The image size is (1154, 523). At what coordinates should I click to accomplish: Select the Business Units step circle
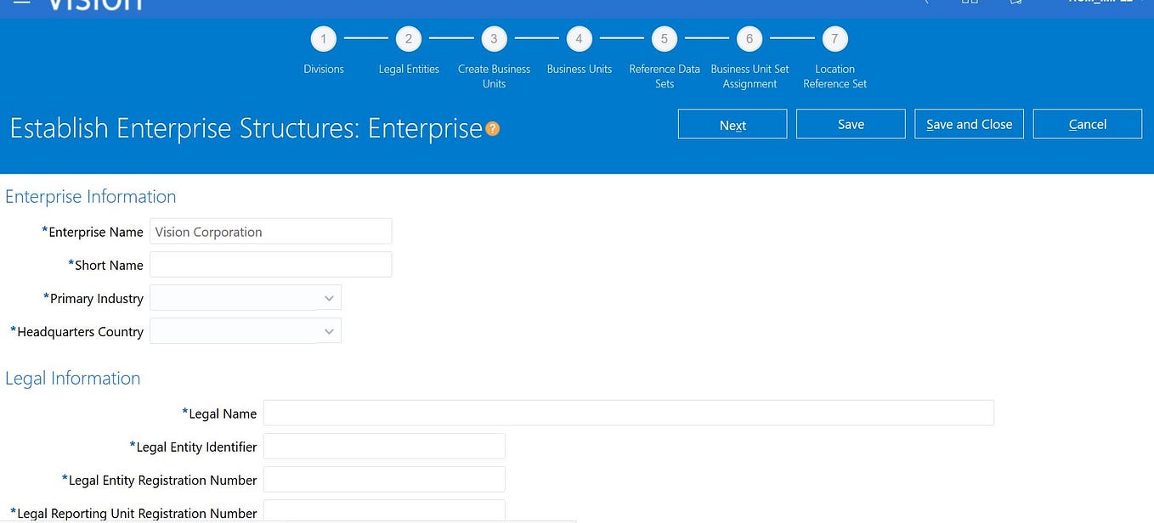[579, 38]
